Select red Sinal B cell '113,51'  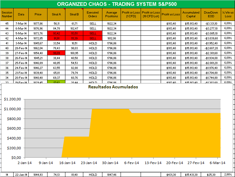click(x=74, y=33)
